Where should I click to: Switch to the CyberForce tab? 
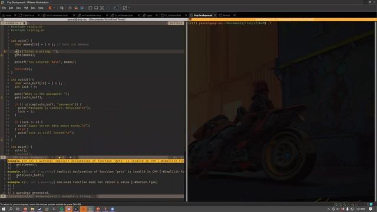(x=27, y=15)
